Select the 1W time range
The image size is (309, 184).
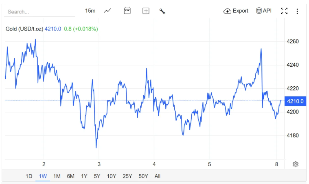click(43, 176)
